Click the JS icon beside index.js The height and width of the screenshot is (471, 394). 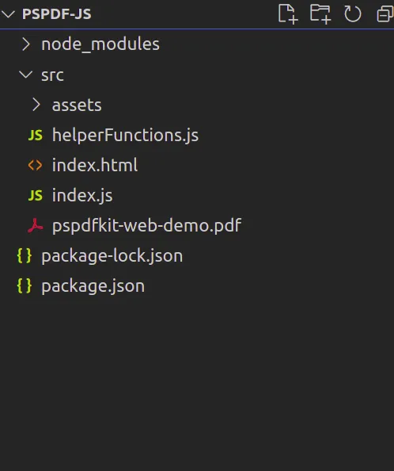coord(36,196)
